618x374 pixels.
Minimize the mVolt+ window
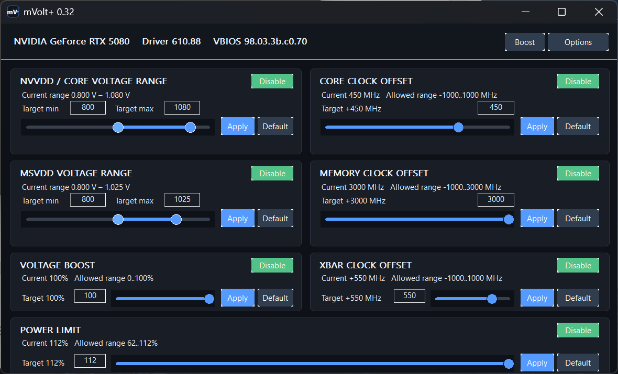pyautogui.click(x=525, y=12)
